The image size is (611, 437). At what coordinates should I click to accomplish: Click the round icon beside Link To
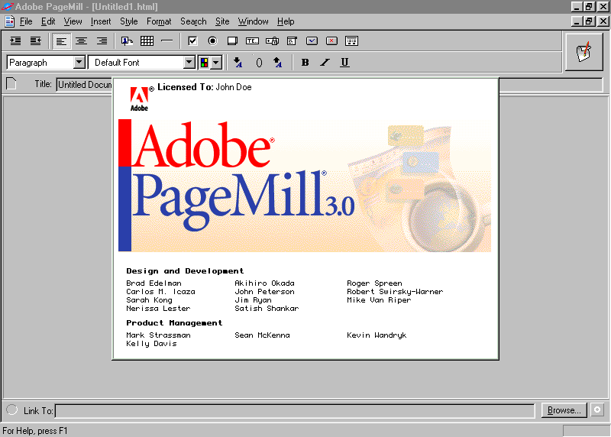pyautogui.click(x=12, y=409)
